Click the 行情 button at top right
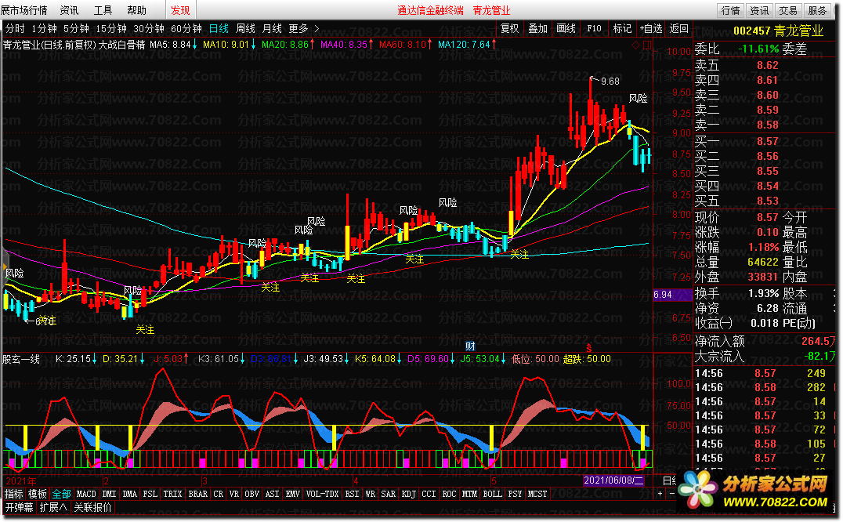 (730, 10)
